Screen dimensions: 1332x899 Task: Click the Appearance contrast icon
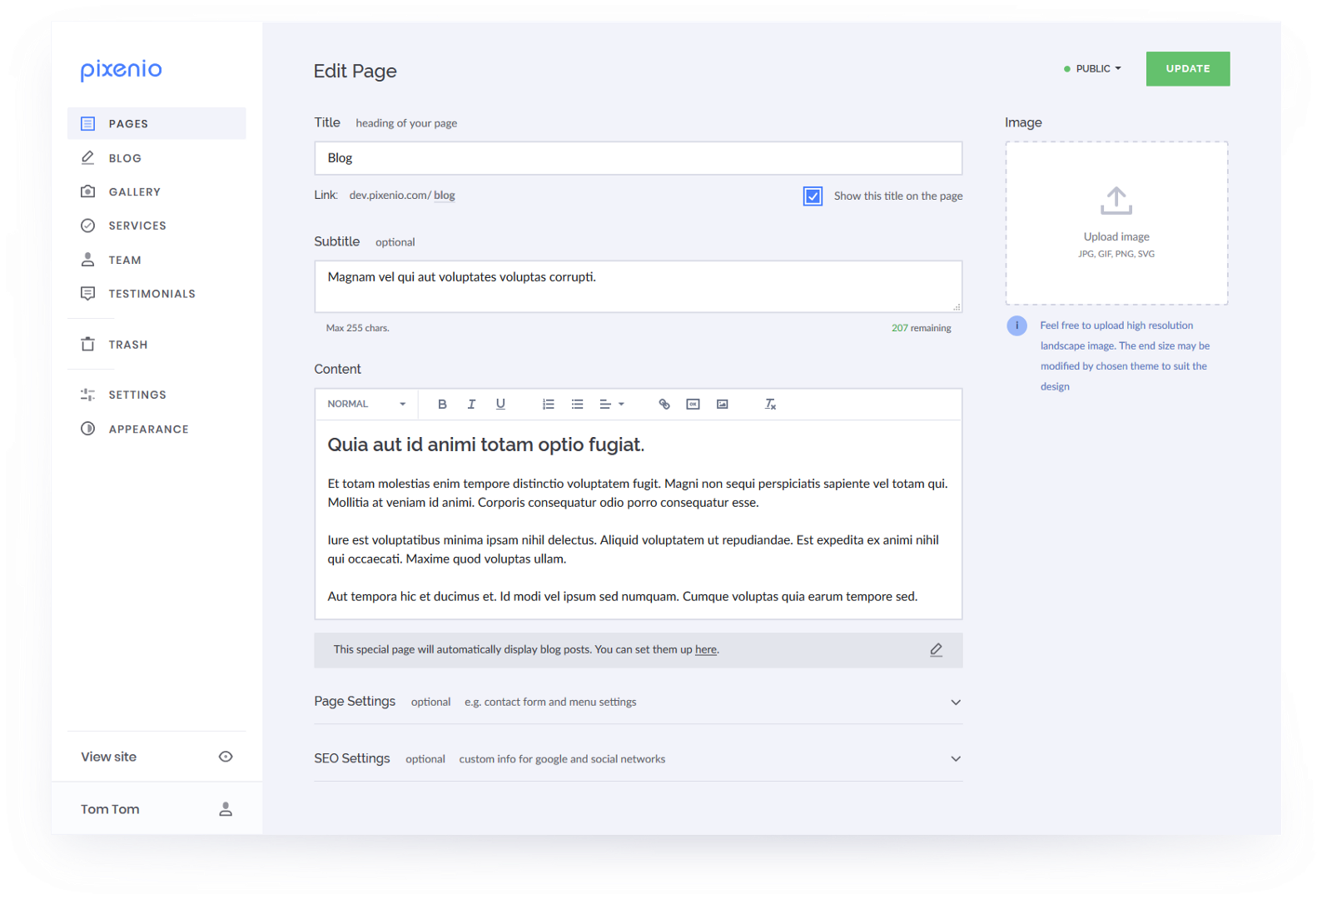pos(87,429)
